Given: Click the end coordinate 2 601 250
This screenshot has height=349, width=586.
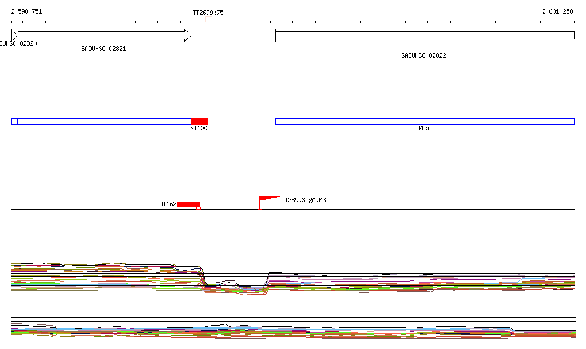Looking at the screenshot, I should [x=557, y=11].
